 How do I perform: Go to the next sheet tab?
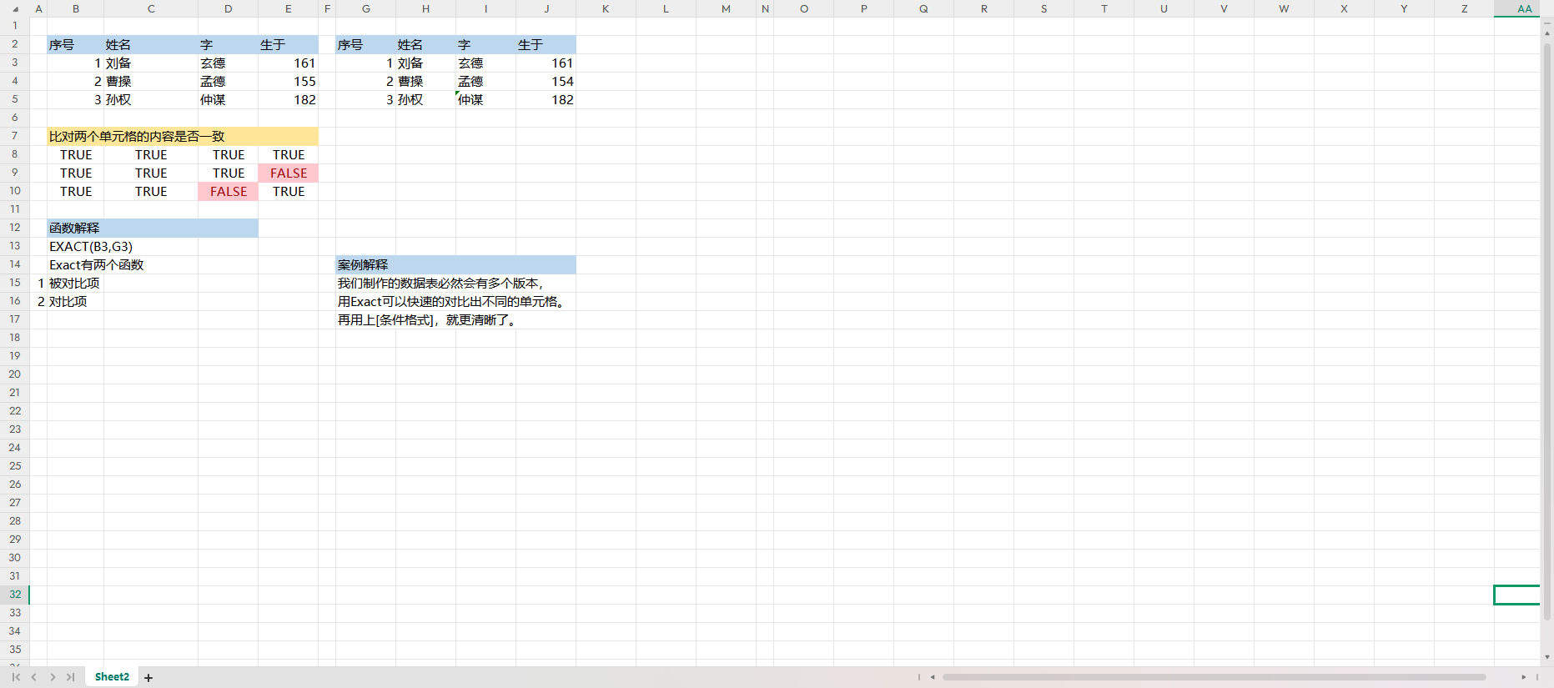pos(53,677)
